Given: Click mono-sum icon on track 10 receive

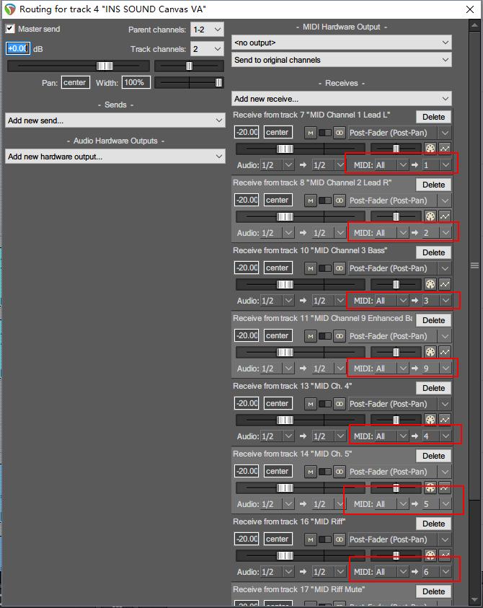Looking at the screenshot, I should pyautogui.click(x=340, y=268).
